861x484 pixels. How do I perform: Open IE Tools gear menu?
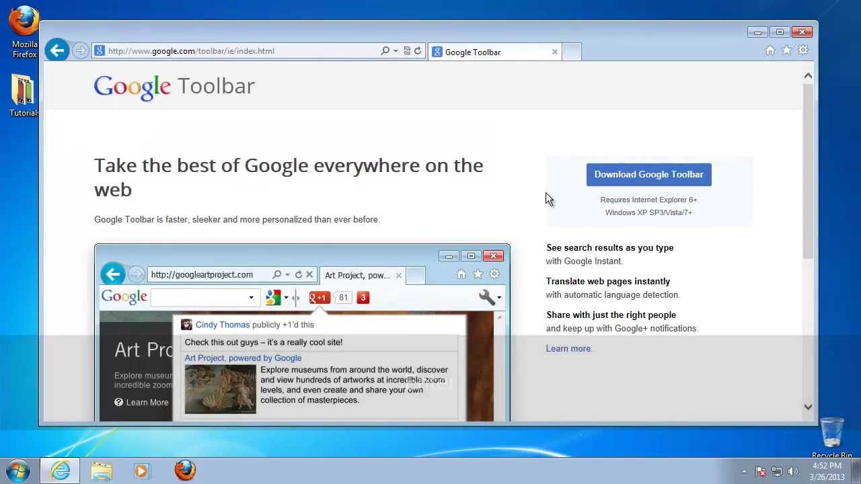tap(803, 50)
